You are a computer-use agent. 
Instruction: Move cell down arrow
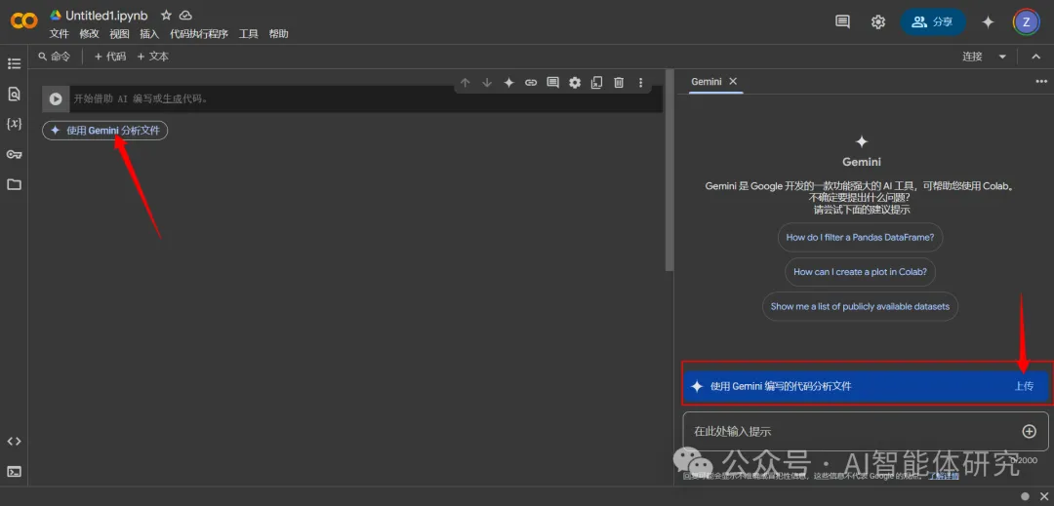tap(487, 83)
